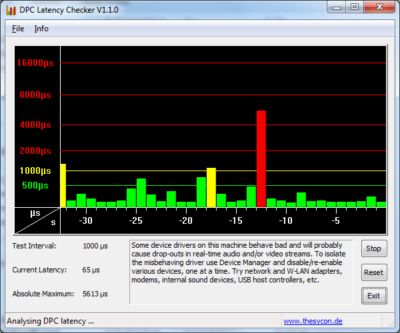The height and width of the screenshot is (333, 400).
Task: Click the tall red latency bar
Action: [x=261, y=159]
